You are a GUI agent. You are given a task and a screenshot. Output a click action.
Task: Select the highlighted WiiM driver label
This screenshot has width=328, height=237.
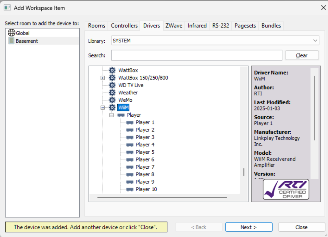[124, 107]
